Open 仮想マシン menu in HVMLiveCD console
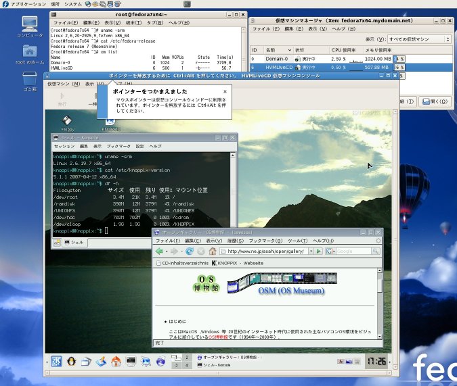Screen dimensions: 457x386 (64, 84)
